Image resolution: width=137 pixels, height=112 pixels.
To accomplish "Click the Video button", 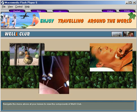I will click(109, 11).
